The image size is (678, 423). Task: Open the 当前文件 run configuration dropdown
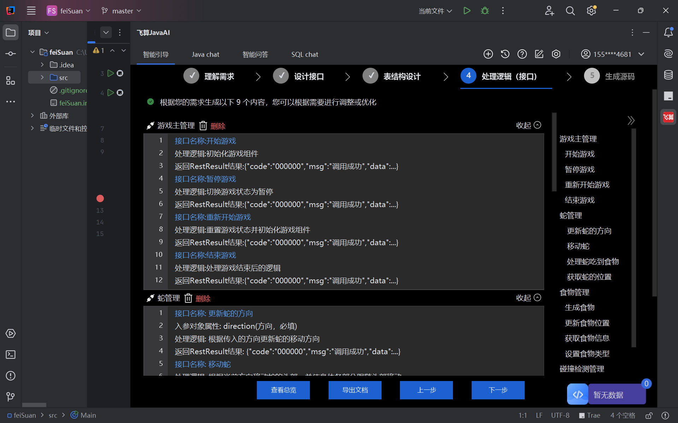(x=435, y=11)
